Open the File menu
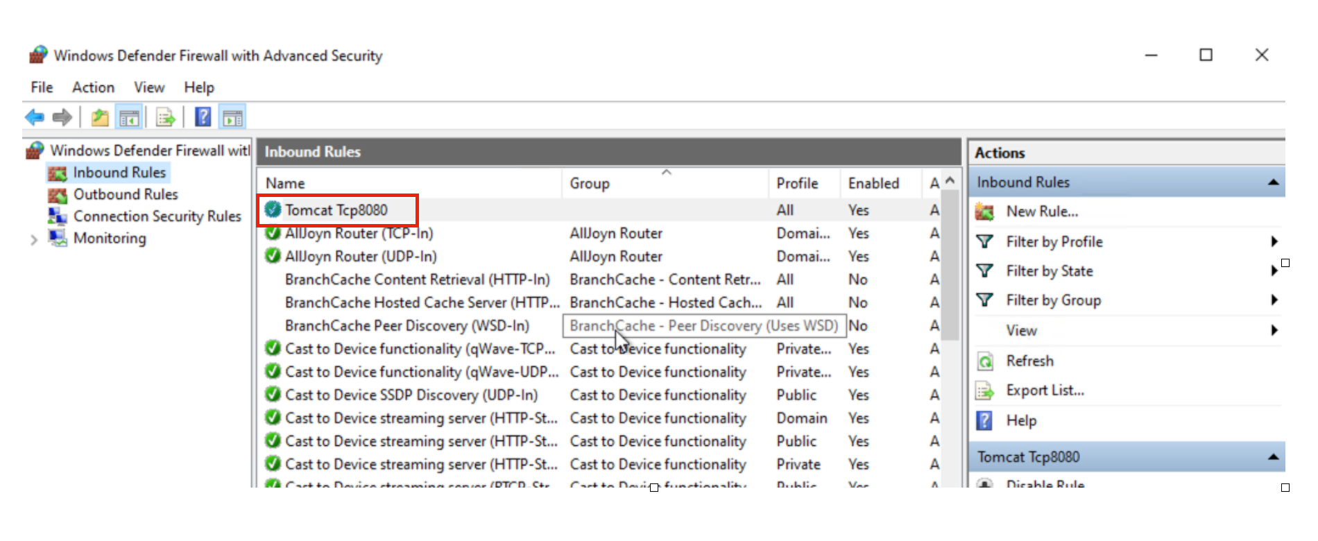 [x=42, y=87]
